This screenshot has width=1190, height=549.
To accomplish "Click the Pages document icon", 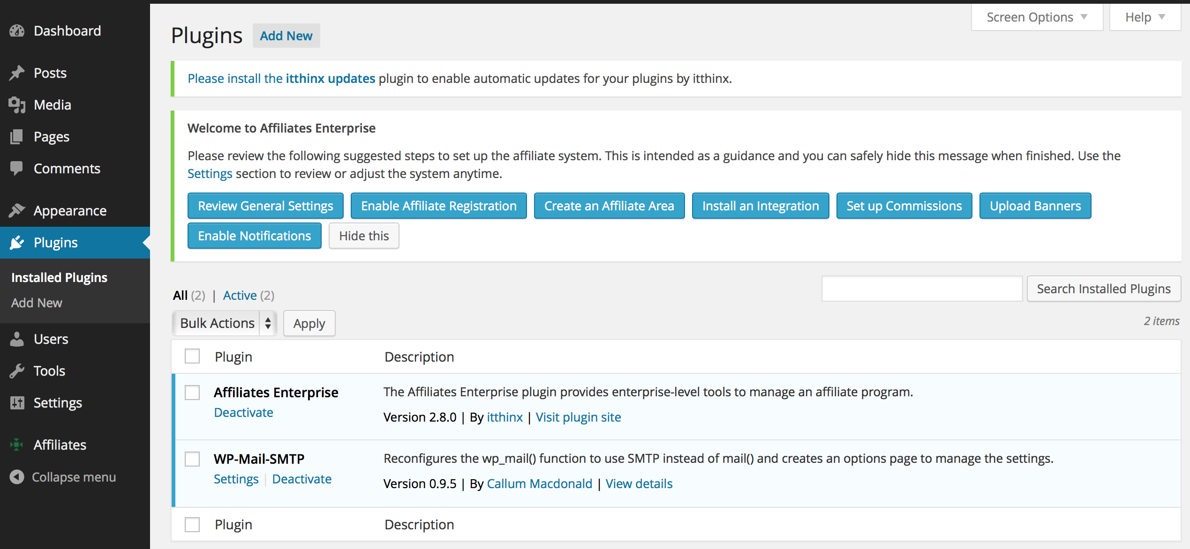I will pos(17,137).
